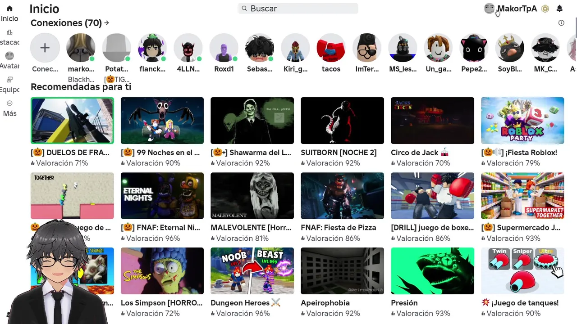Open MALEVOLENTE horror game thumbnail

pos(252,196)
